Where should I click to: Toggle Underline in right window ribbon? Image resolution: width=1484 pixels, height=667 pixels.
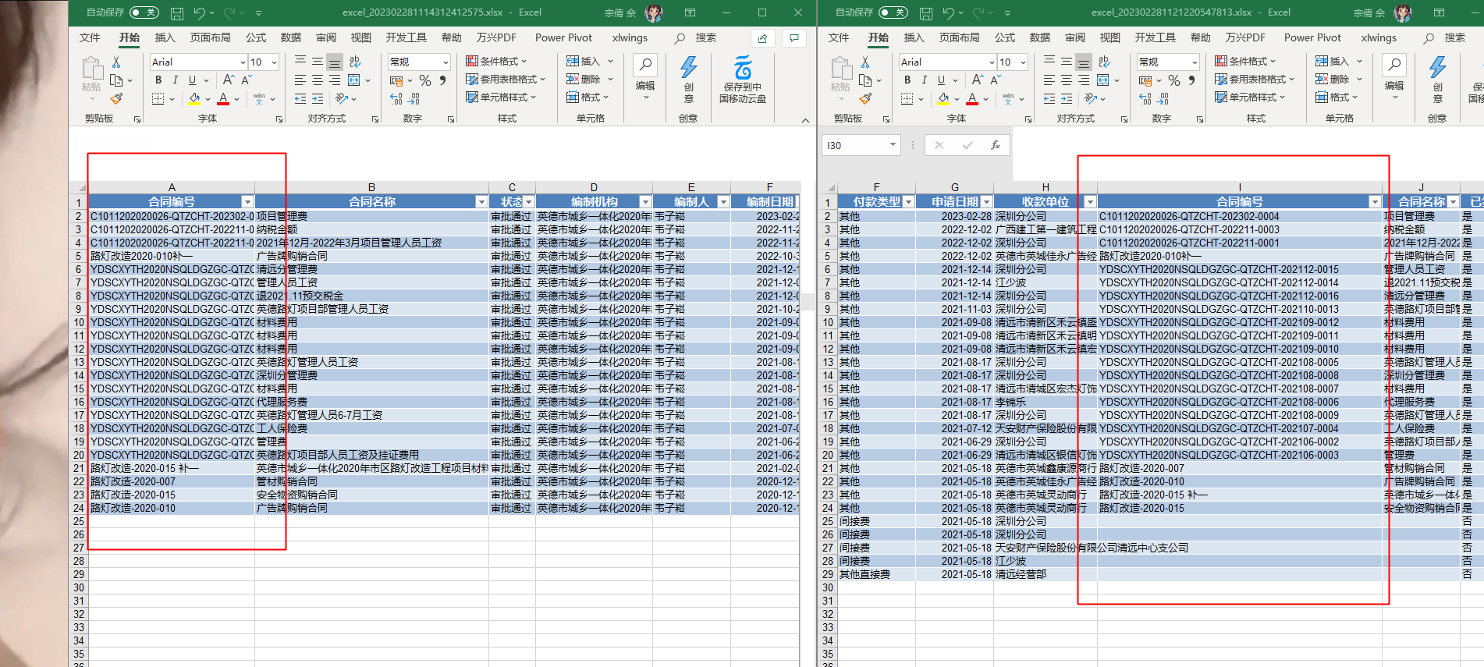point(941,80)
